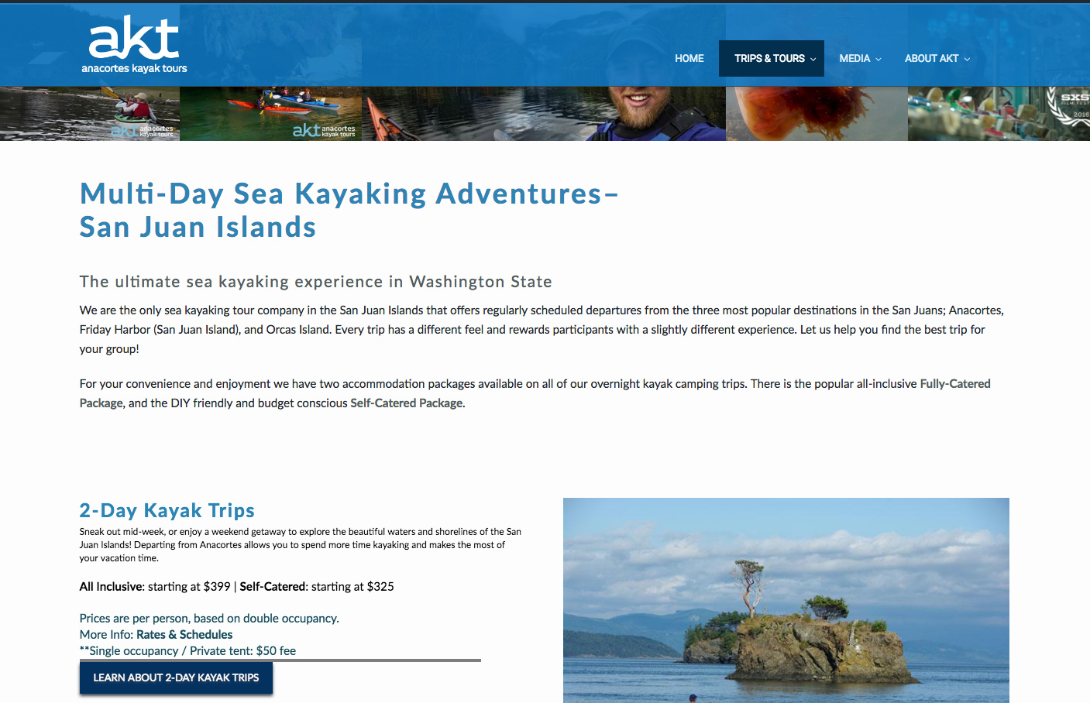Click the rocky island photo
Screen dimensions: 1090x703
[786, 600]
